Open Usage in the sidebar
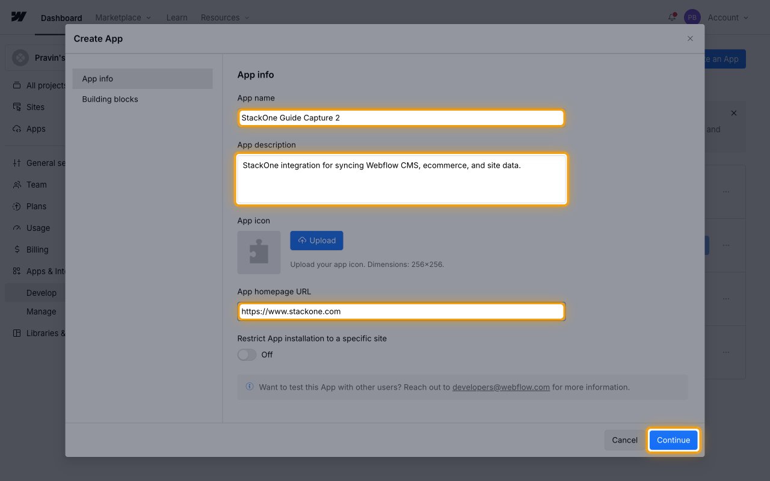 point(38,228)
